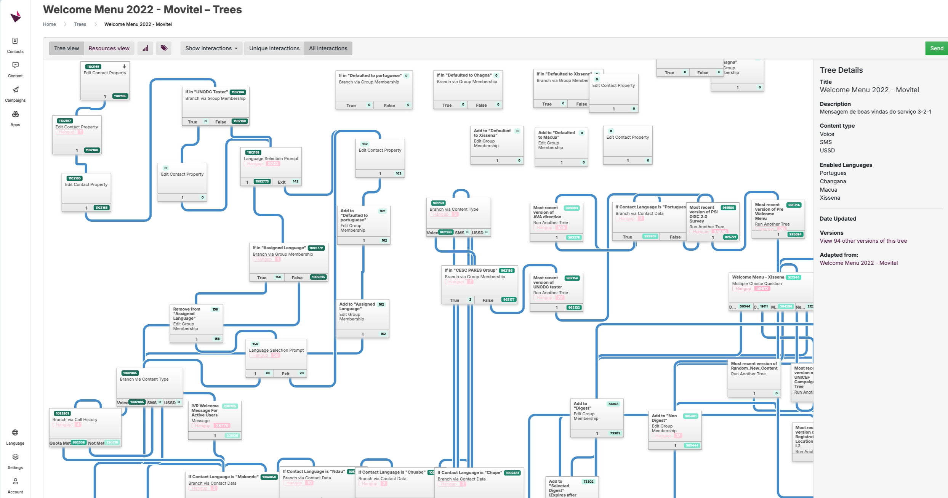Open the Contacts section in the sidebar
Viewport: 948px width, 498px height.
tap(15, 43)
